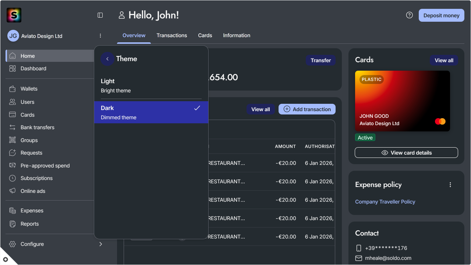Viewport: 471px width, 265px height.
Task: Select the Dark dimmed theme option
Action: [151, 113]
